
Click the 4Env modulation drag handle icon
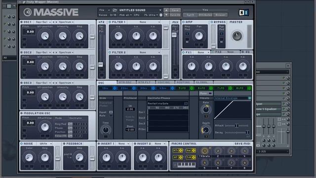[172, 88]
